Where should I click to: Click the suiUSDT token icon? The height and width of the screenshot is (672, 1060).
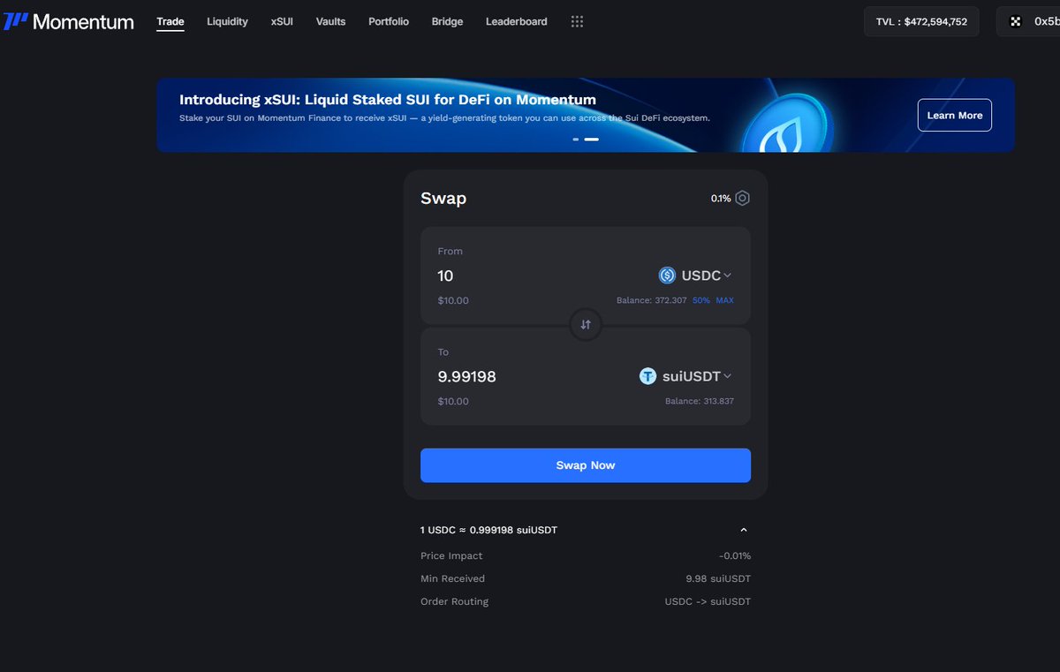click(x=648, y=376)
